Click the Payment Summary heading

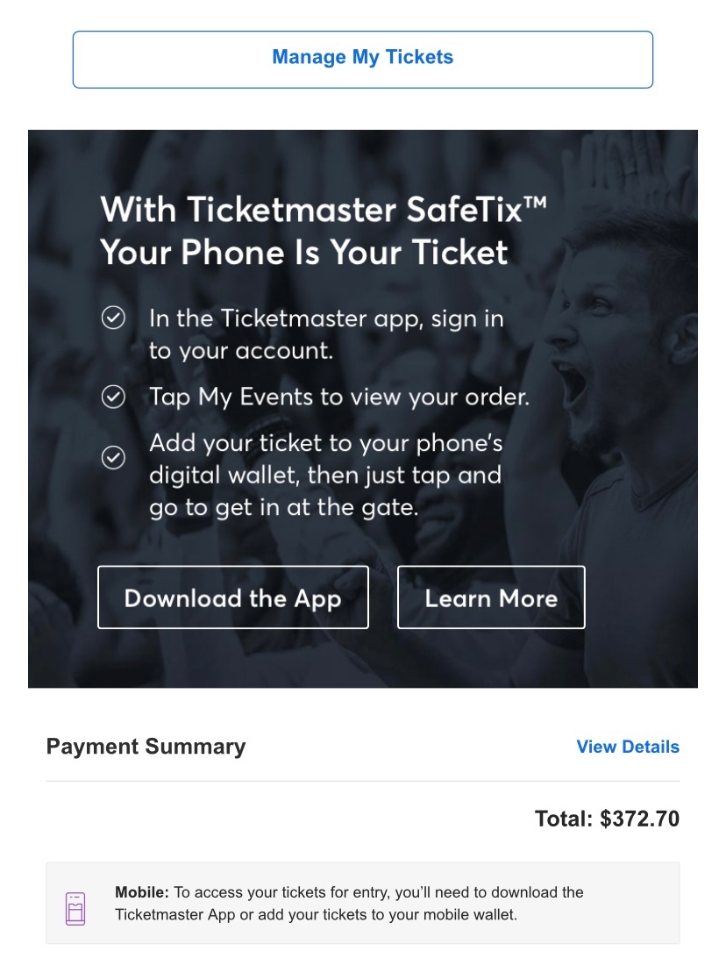tap(146, 747)
